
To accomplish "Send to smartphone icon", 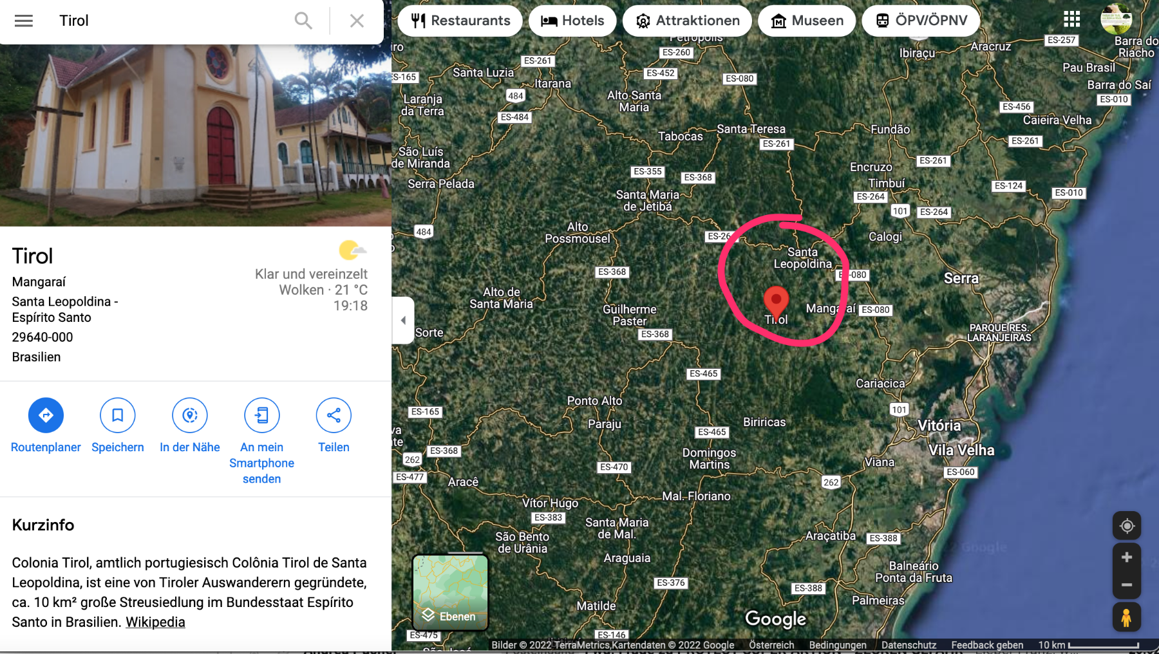I will (x=262, y=415).
